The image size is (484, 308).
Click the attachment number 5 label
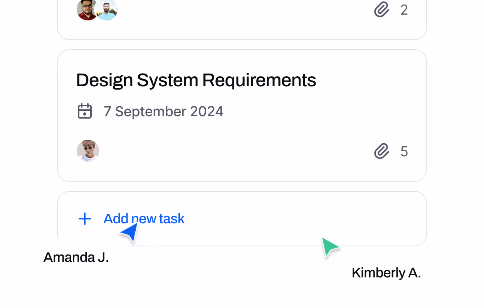pos(404,151)
